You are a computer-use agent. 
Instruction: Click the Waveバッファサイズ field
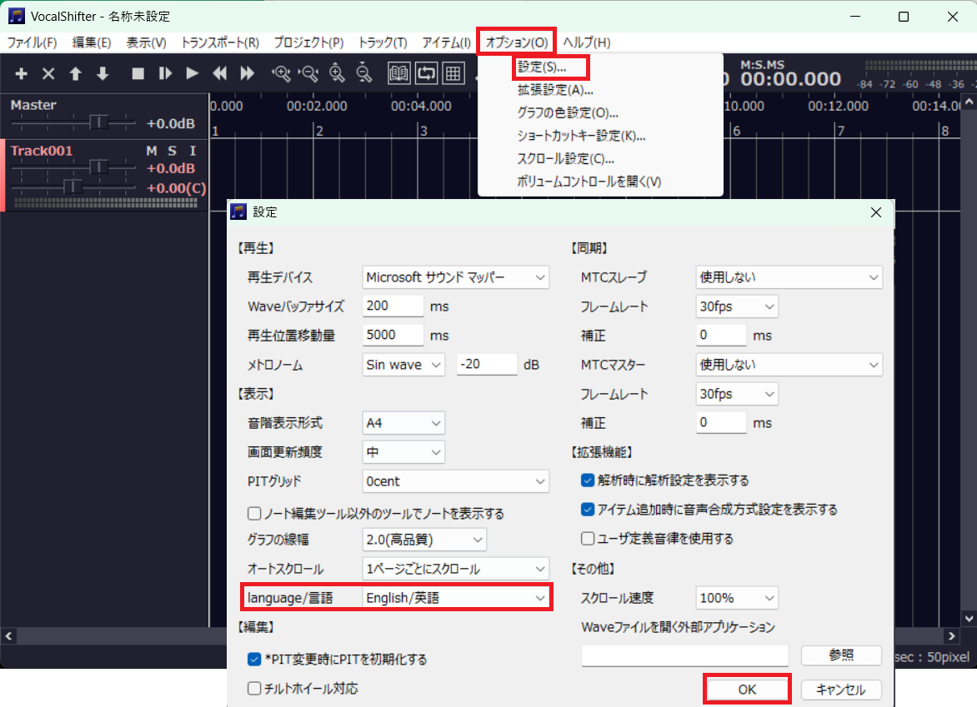tap(393, 306)
